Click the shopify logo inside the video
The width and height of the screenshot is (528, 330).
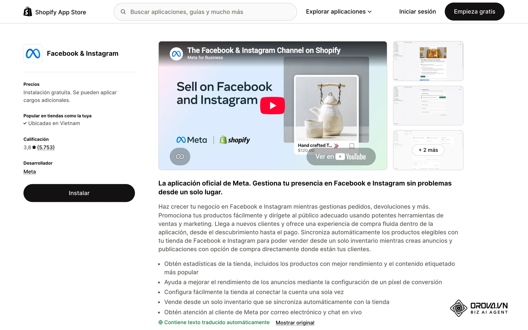tap(235, 140)
